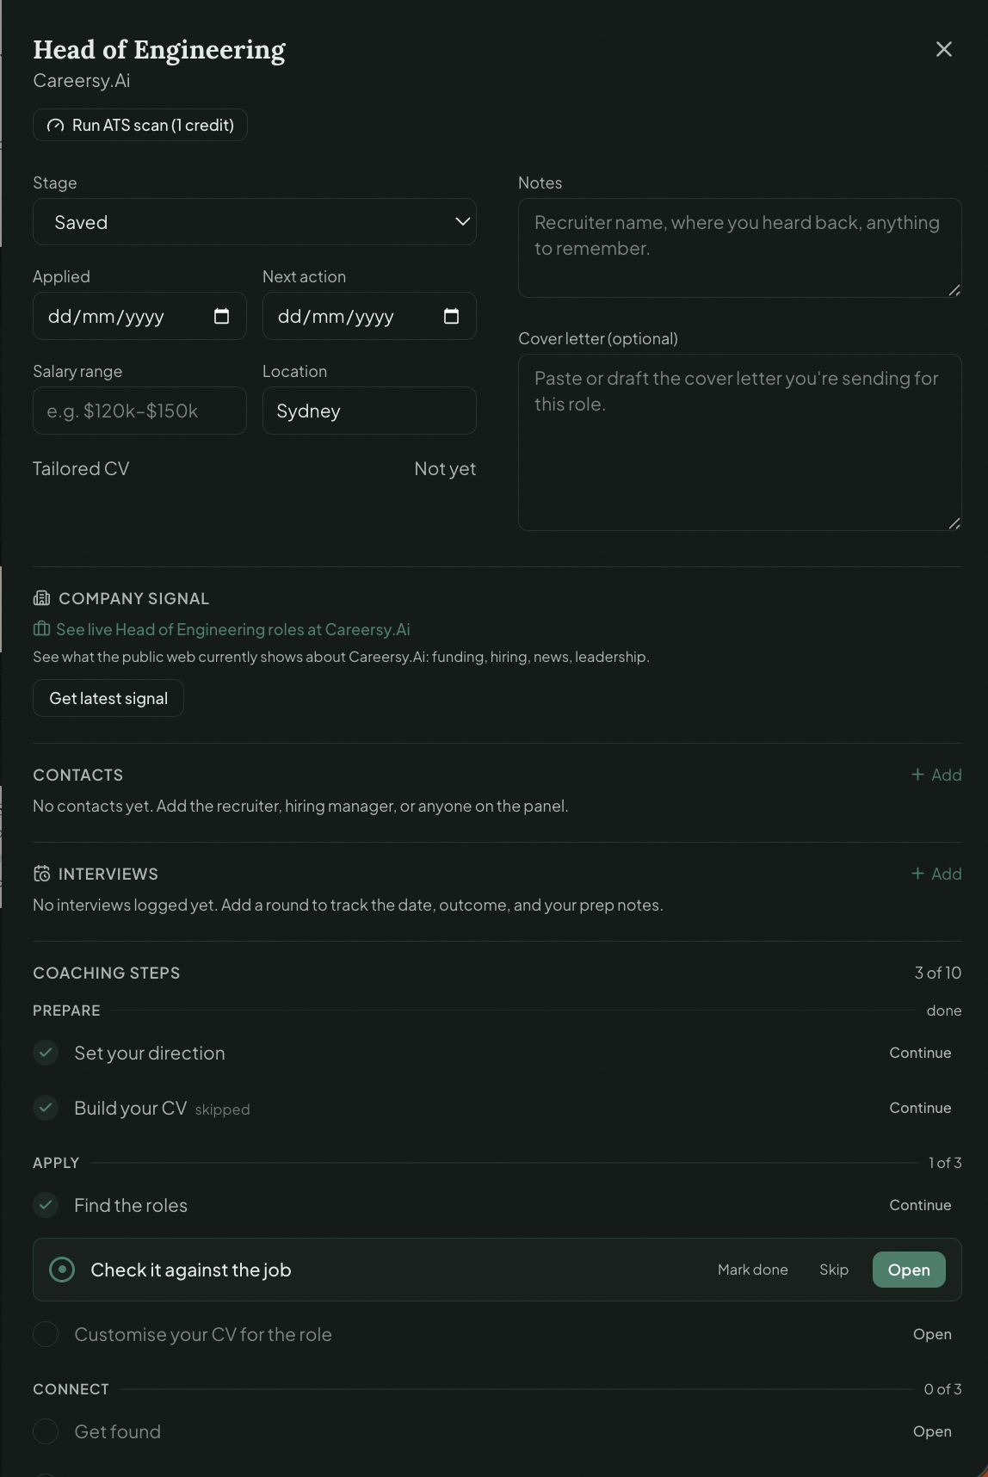The height and width of the screenshot is (1477, 988).
Task: Click the Connect section '0 of 3' progress
Action: point(942,1389)
